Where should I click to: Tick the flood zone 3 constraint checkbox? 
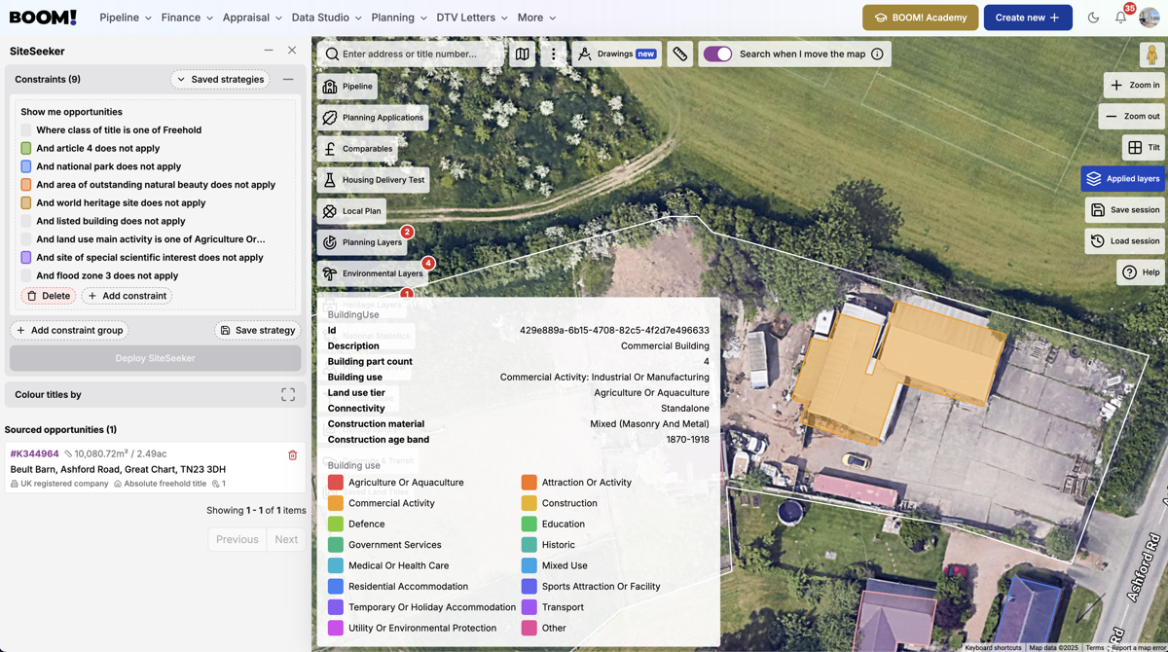26,275
